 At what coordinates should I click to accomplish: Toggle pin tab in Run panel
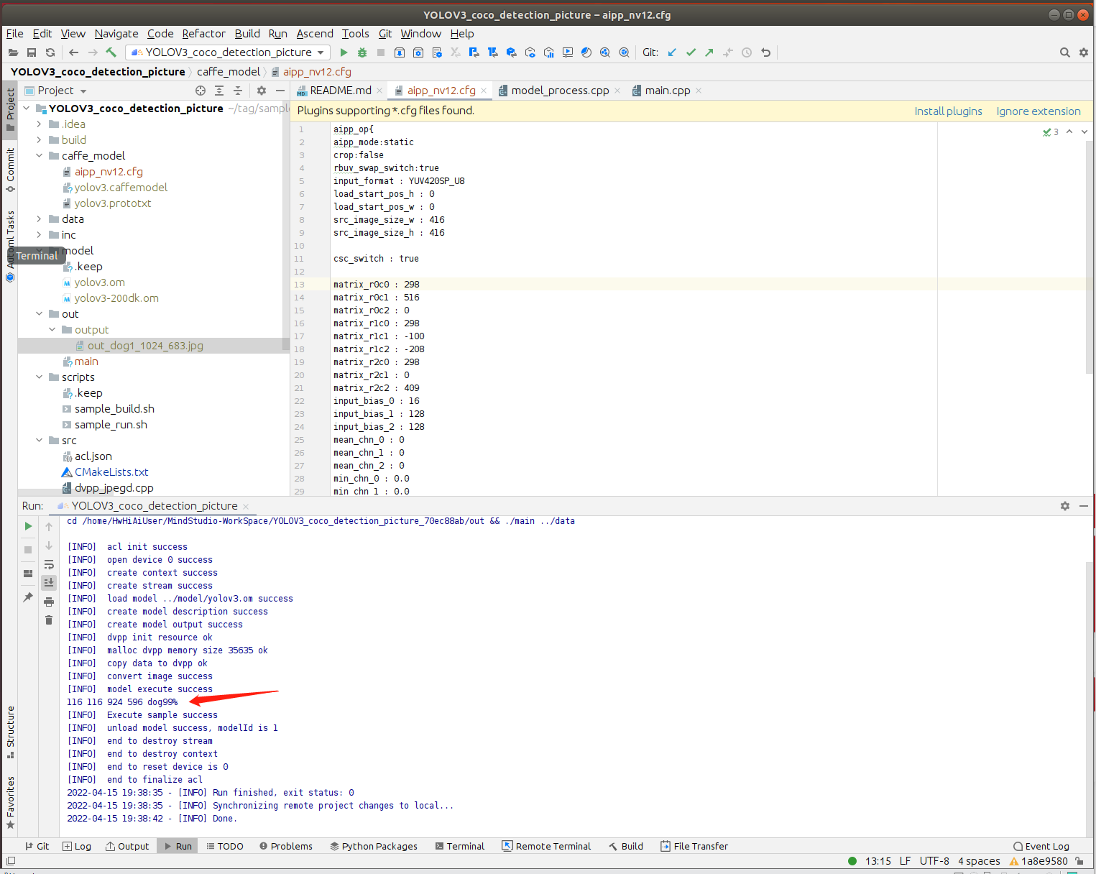click(x=28, y=597)
